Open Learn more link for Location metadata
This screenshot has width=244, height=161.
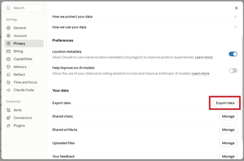(x=203, y=57)
